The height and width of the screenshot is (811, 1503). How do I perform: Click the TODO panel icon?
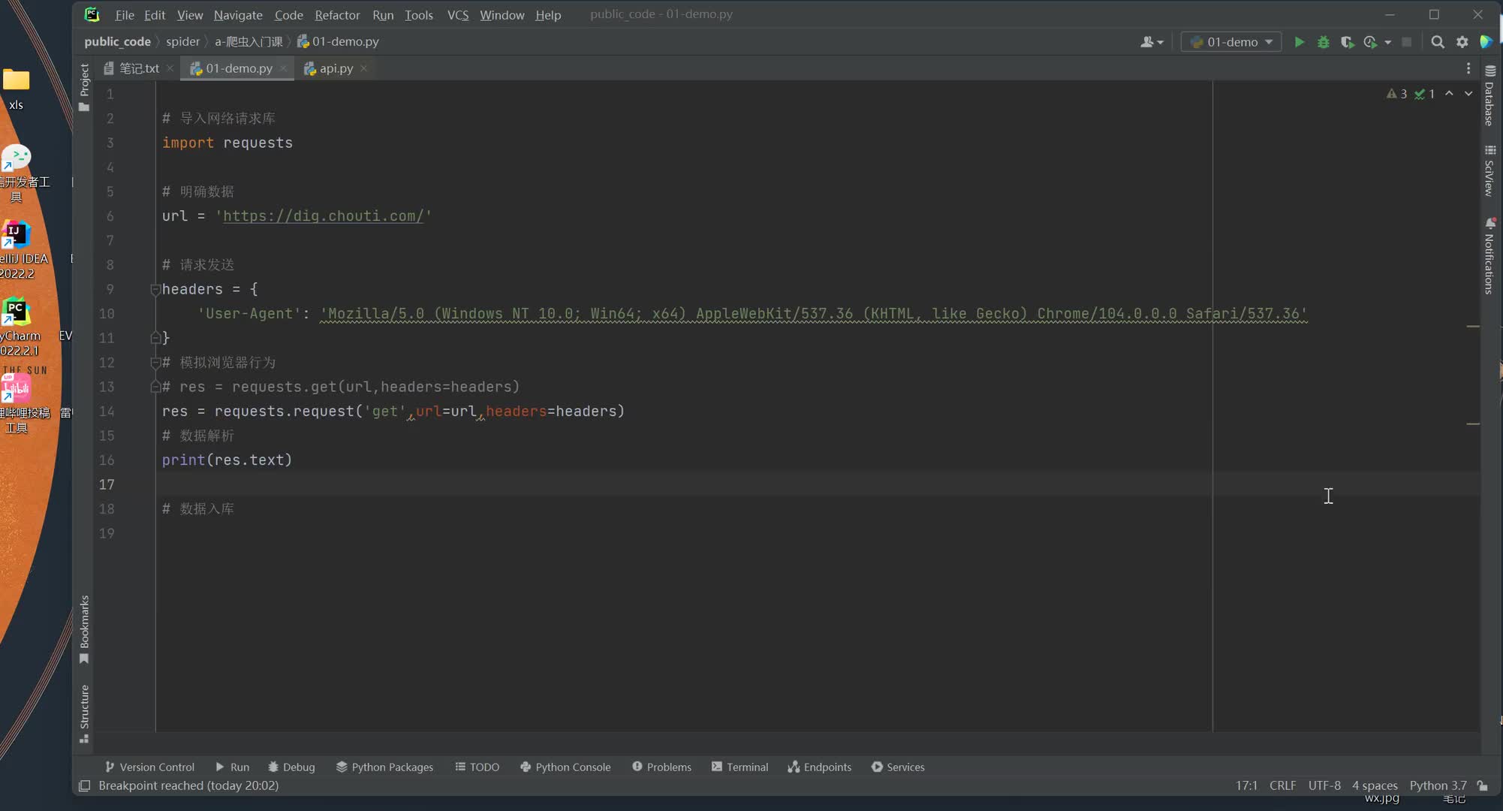[x=475, y=766]
